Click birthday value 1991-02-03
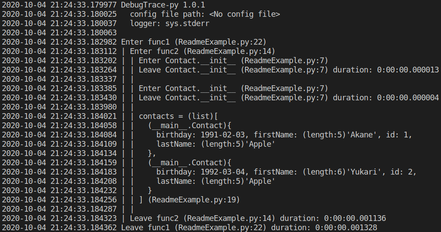Viewport: 441px width, 232px height. coord(222,135)
